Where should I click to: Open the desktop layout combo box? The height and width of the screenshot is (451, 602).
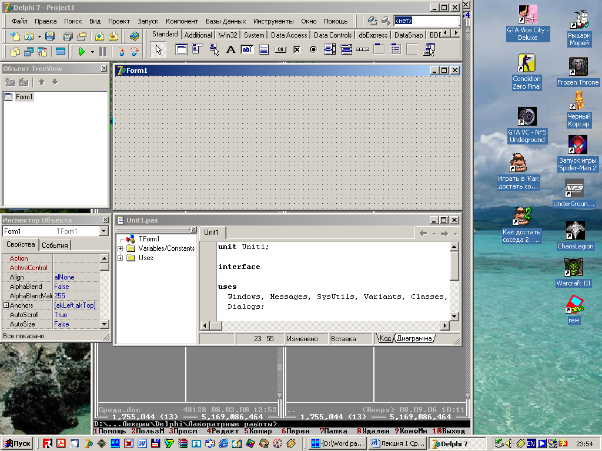point(427,21)
